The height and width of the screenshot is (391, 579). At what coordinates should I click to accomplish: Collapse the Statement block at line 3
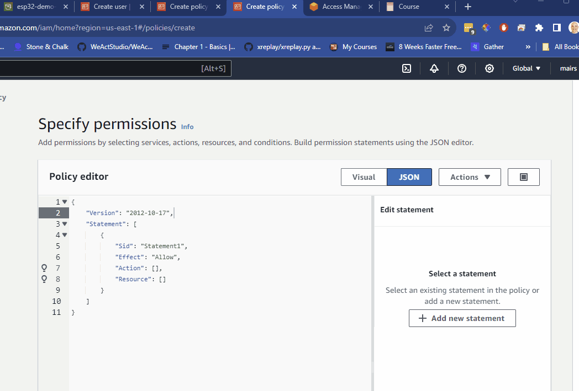click(64, 224)
